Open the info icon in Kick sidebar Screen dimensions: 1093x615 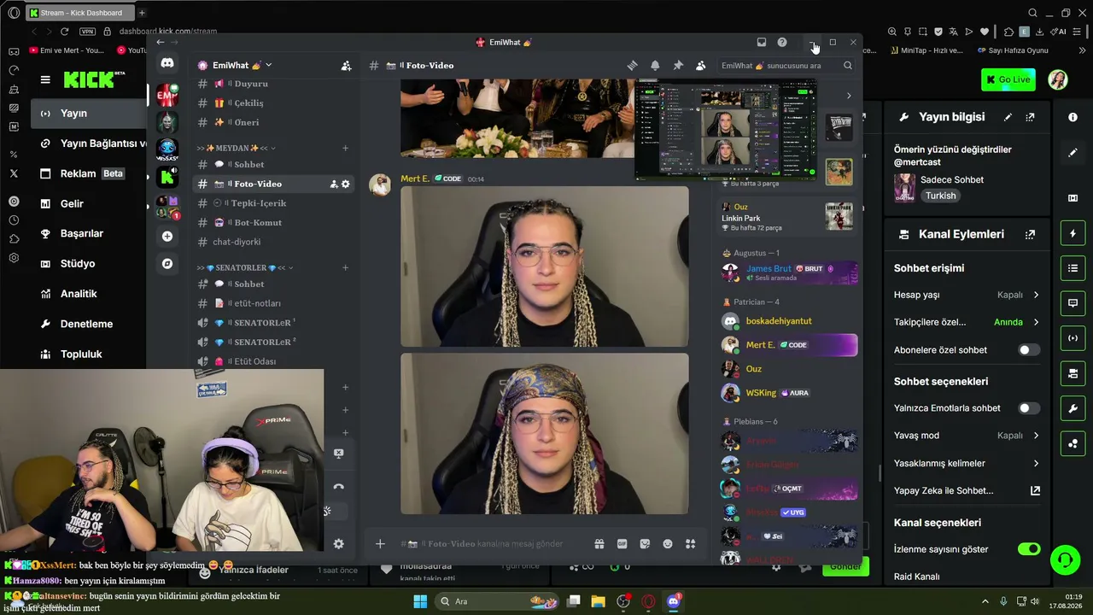[1073, 117]
